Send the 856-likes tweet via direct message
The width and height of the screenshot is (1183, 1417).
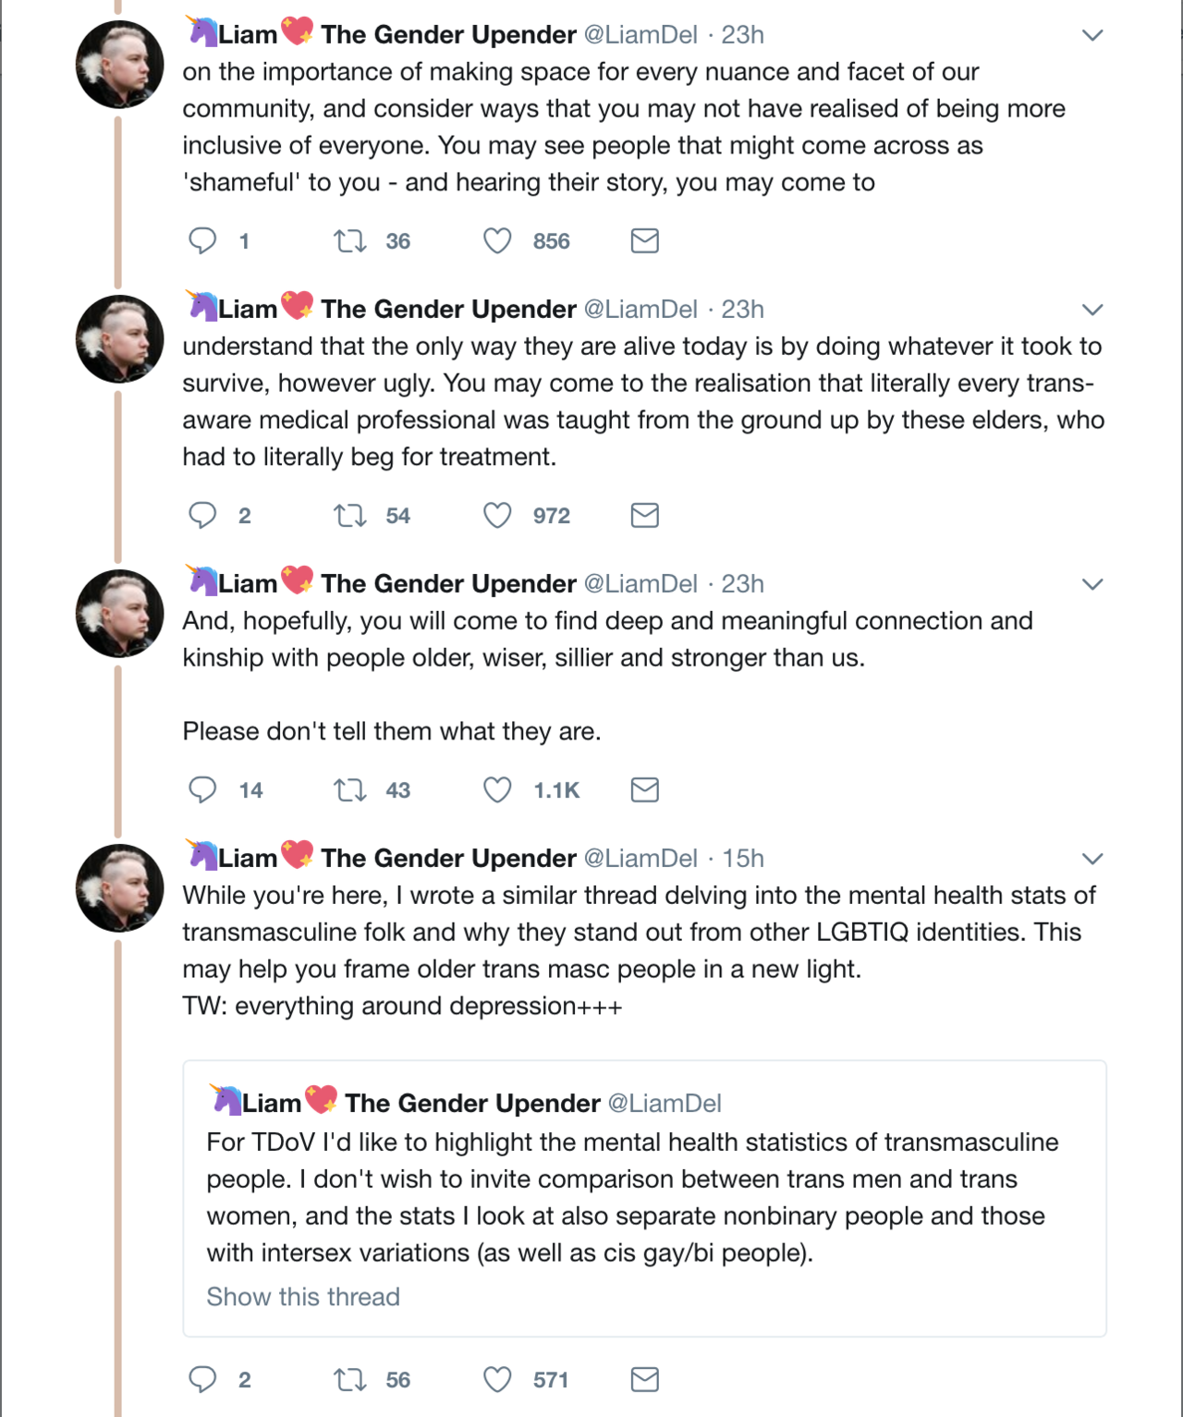644,241
